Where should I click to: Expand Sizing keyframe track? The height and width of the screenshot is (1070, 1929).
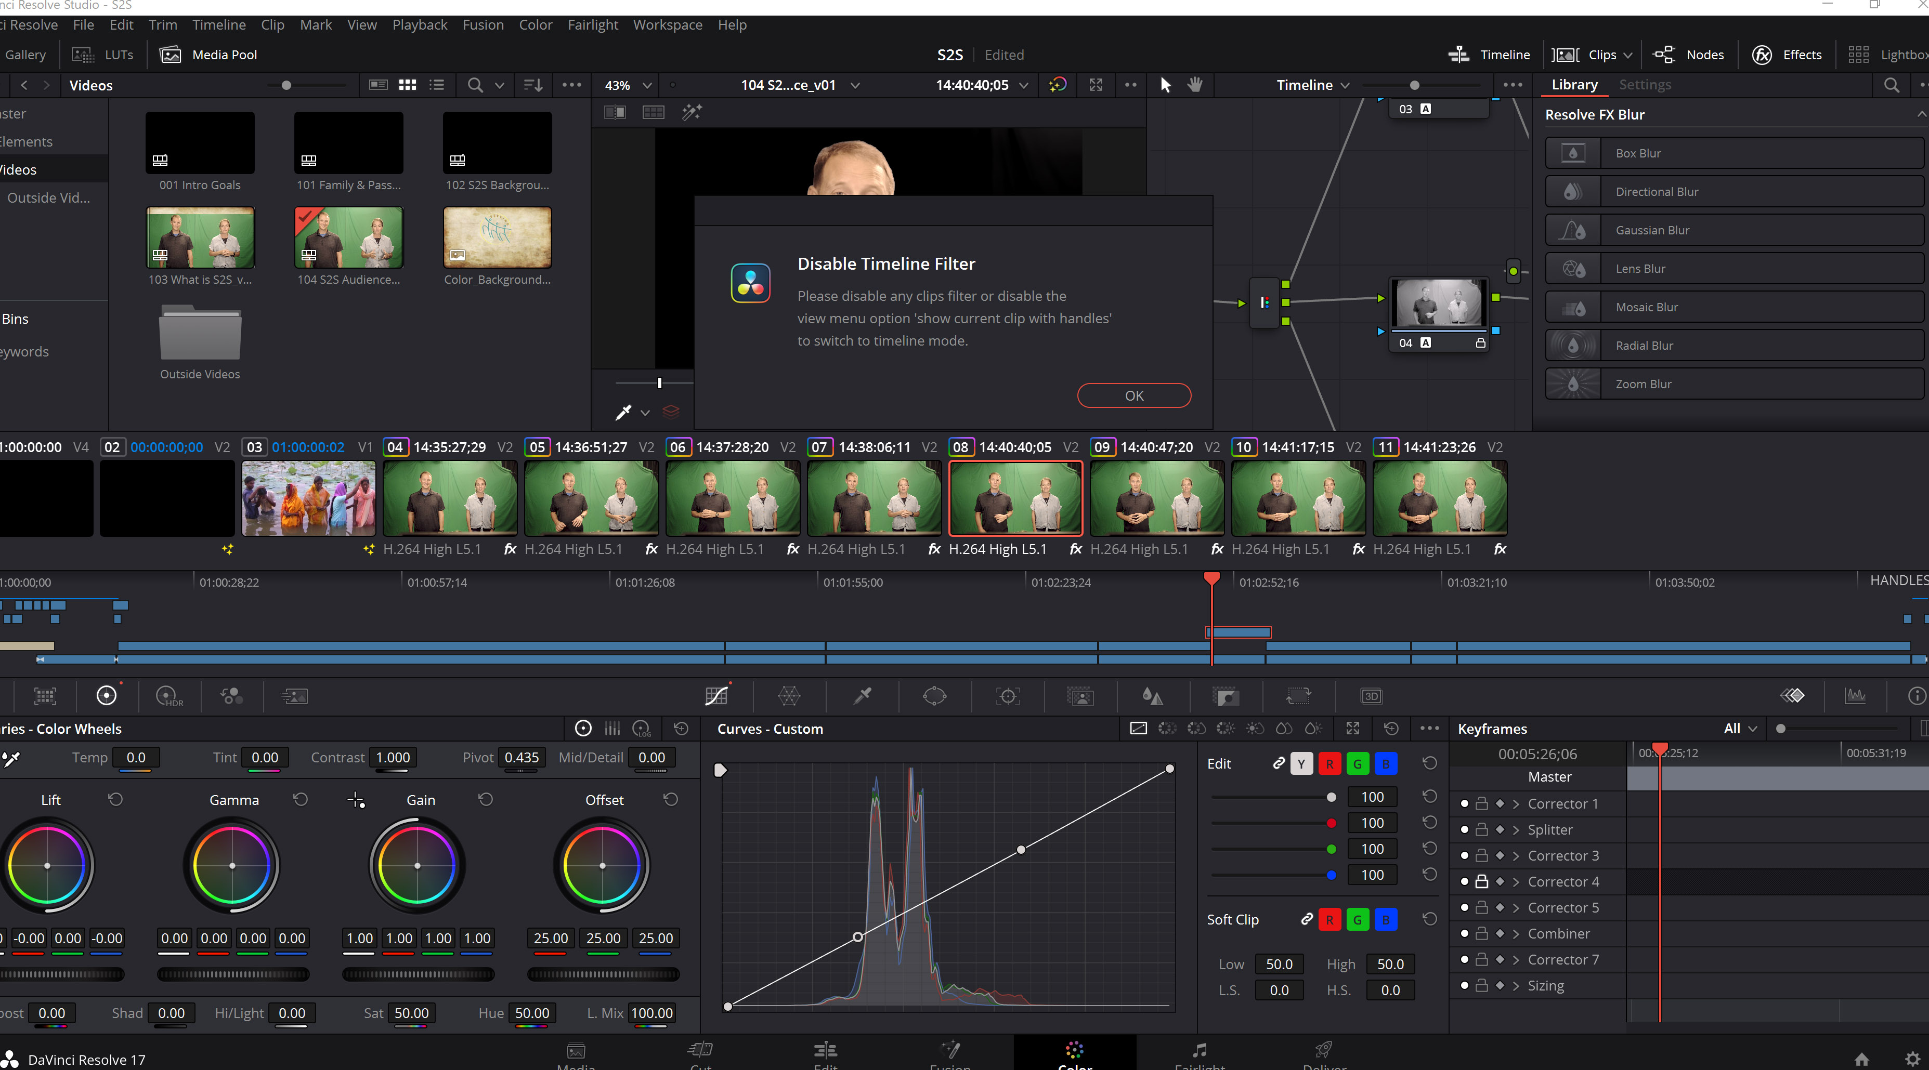[x=1516, y=985]
